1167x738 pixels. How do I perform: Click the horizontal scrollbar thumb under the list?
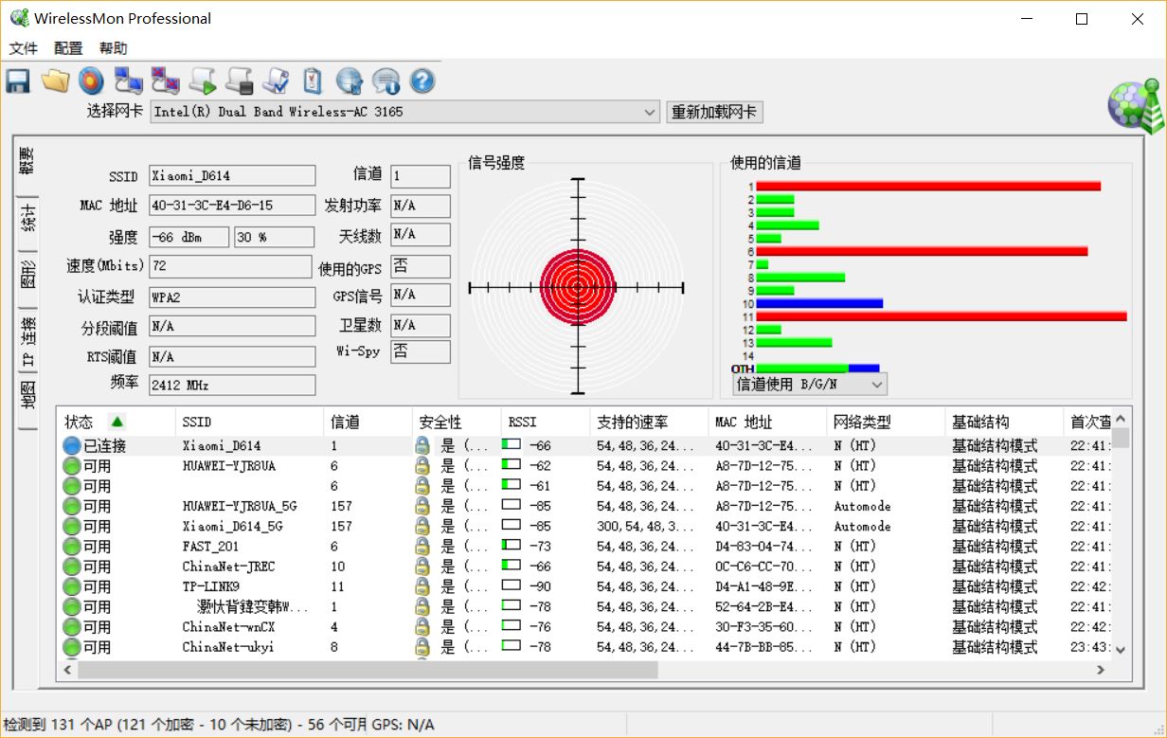(368, 670)
